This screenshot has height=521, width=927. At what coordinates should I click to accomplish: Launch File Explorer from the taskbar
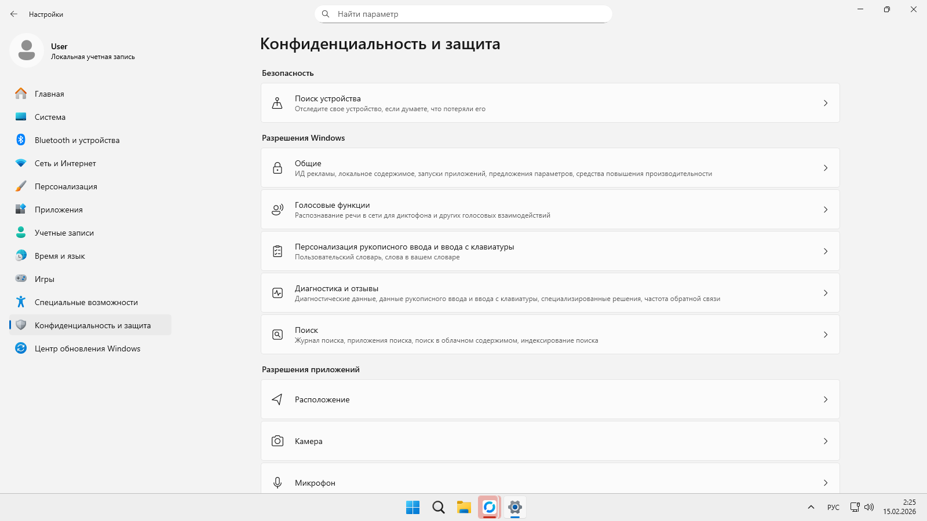pos(464,508)
